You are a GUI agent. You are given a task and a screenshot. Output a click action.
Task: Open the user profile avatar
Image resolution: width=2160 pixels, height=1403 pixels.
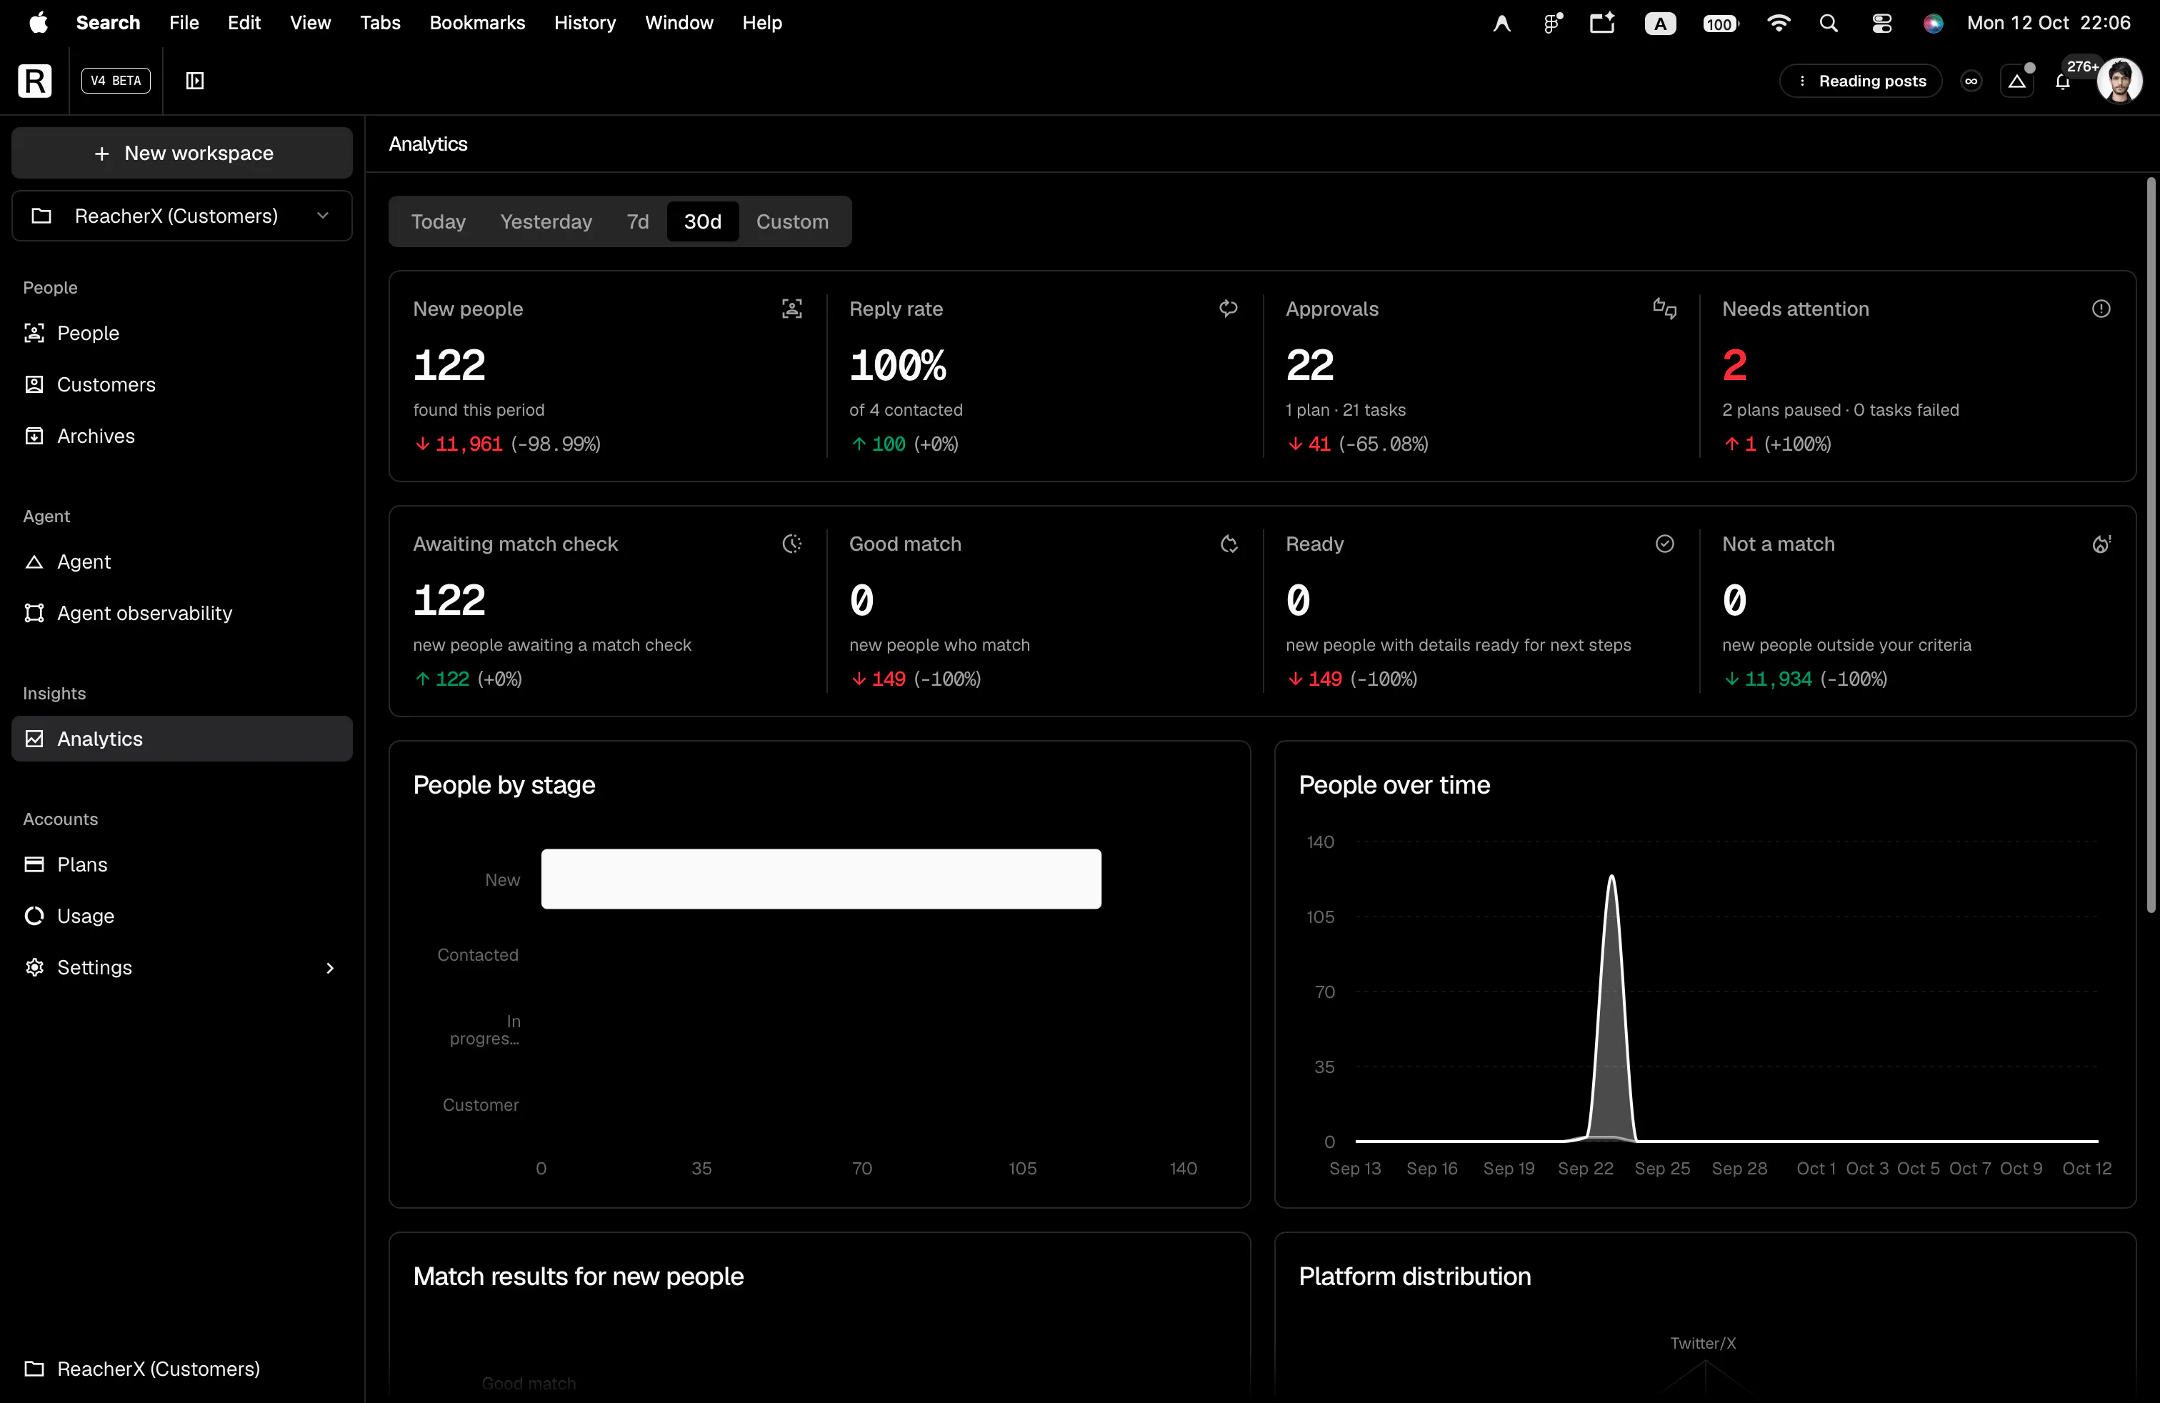pos(2119,81)
